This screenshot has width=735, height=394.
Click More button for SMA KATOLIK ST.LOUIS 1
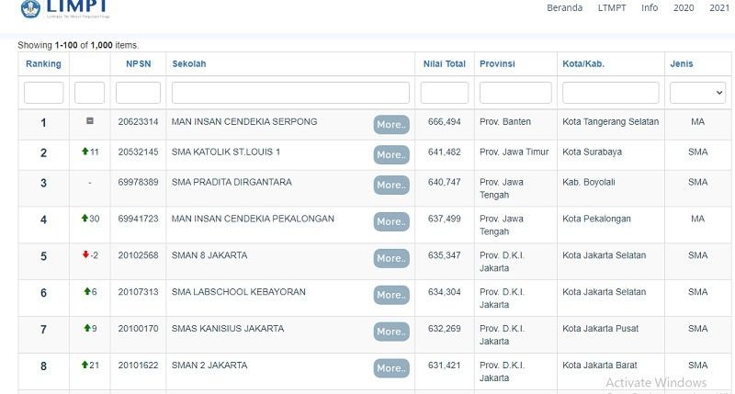[391, 154]
